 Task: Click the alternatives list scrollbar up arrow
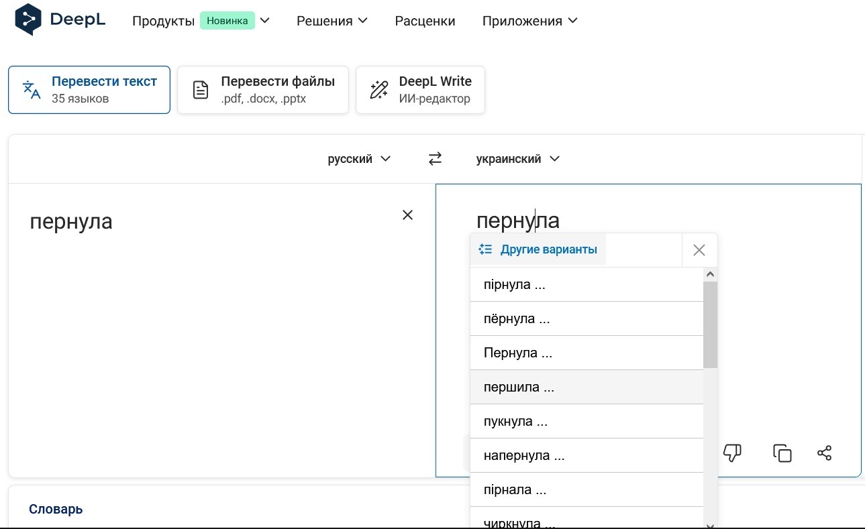click(710, 274)
